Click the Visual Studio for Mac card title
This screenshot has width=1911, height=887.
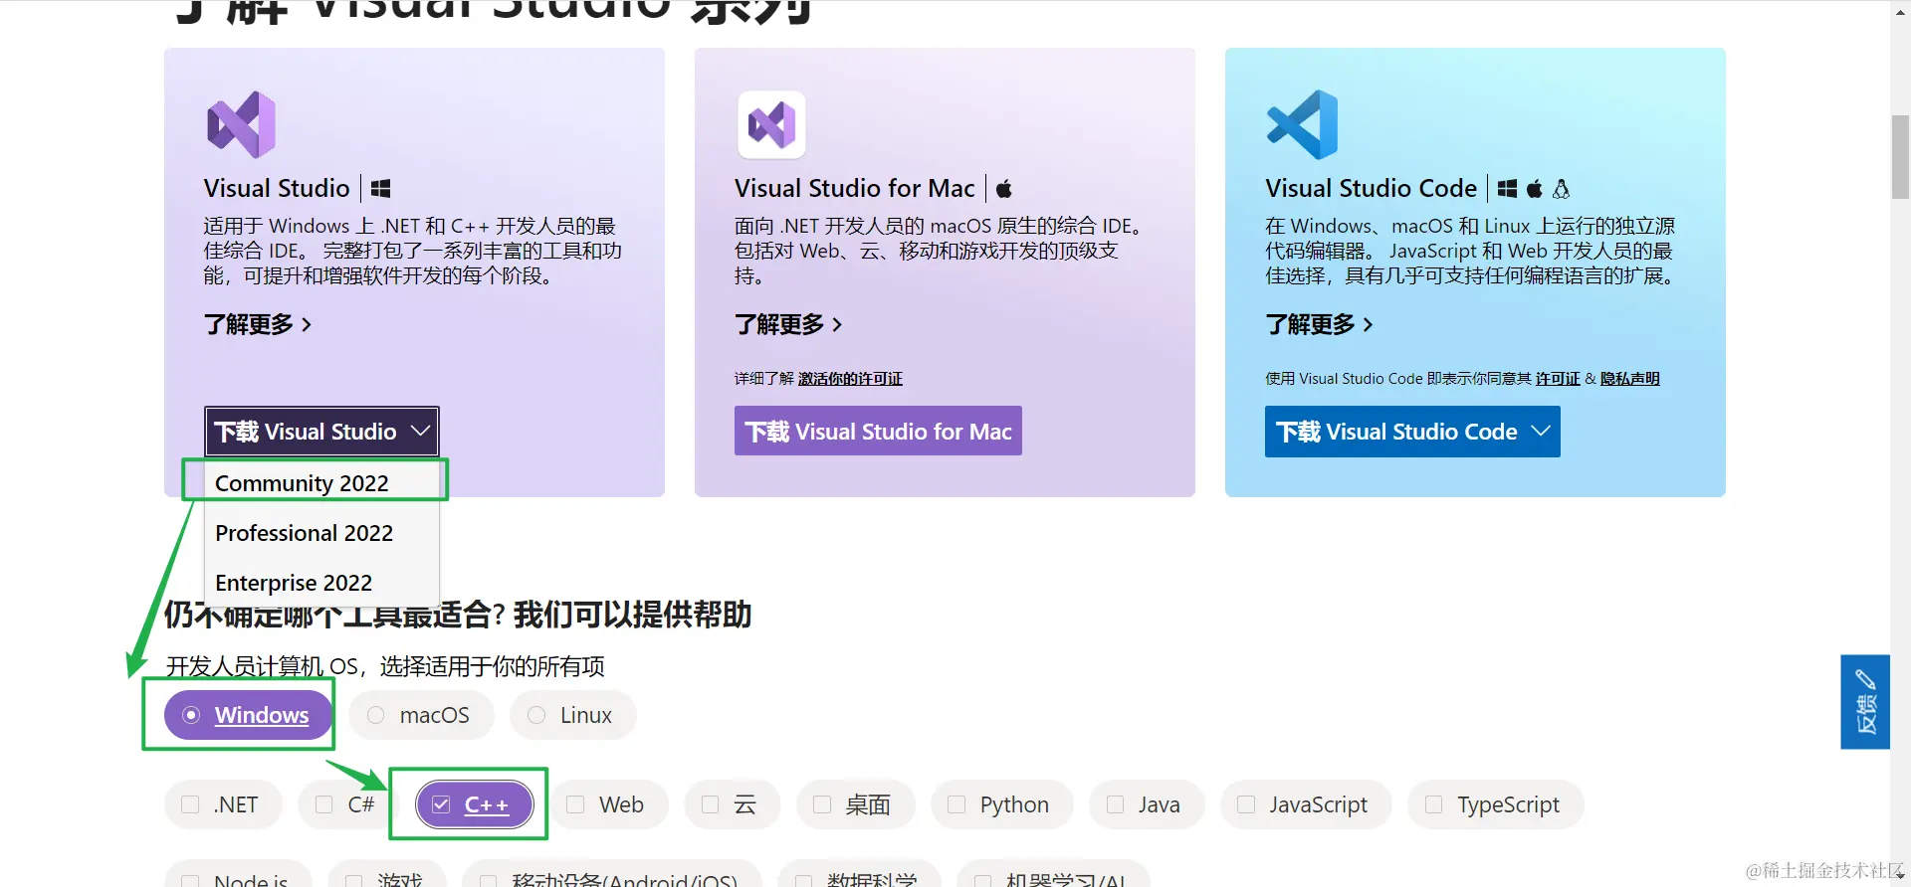tap(854, 188)
